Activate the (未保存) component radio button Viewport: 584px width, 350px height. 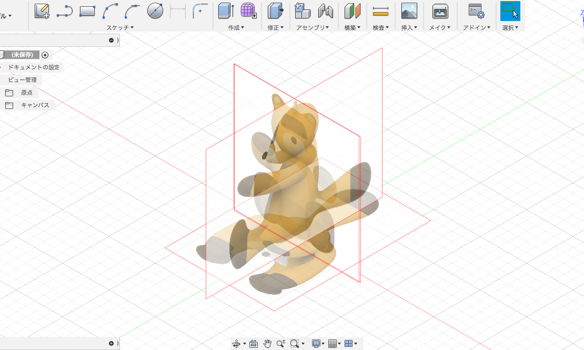(x=45, y=55)
